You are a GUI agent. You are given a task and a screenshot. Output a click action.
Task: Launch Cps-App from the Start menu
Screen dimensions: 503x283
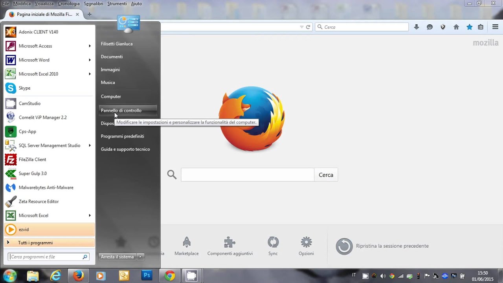coord(49,131)
